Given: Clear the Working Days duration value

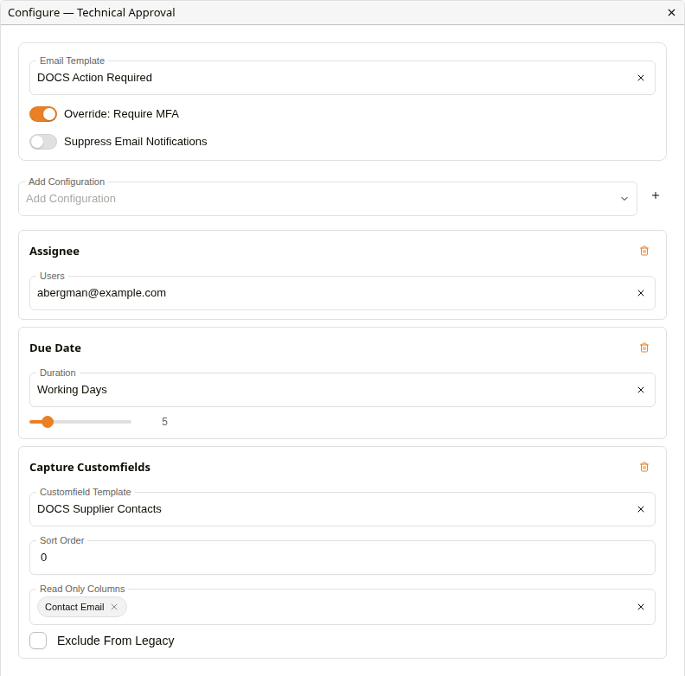Looking at the screenshot, I should [x=640, y=390].
